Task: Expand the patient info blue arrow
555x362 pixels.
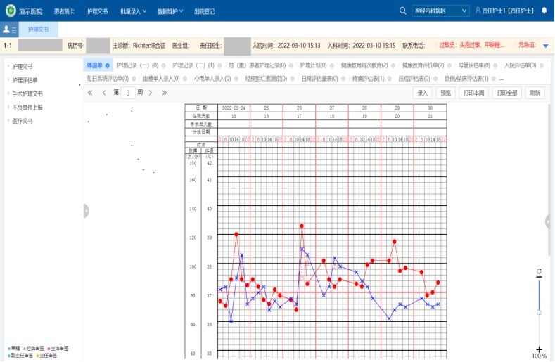Action: click(x=545, y=46)
